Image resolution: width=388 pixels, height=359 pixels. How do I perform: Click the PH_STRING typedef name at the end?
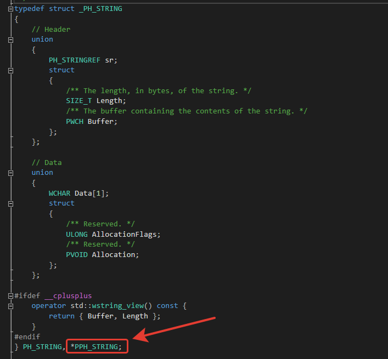[42, 347]
